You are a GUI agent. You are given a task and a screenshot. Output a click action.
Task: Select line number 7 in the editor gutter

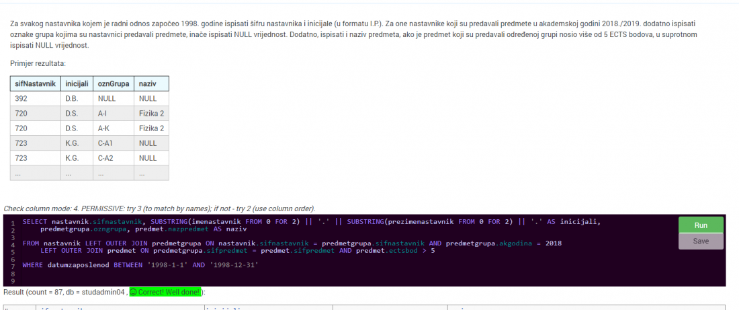(x=13, y=267)
